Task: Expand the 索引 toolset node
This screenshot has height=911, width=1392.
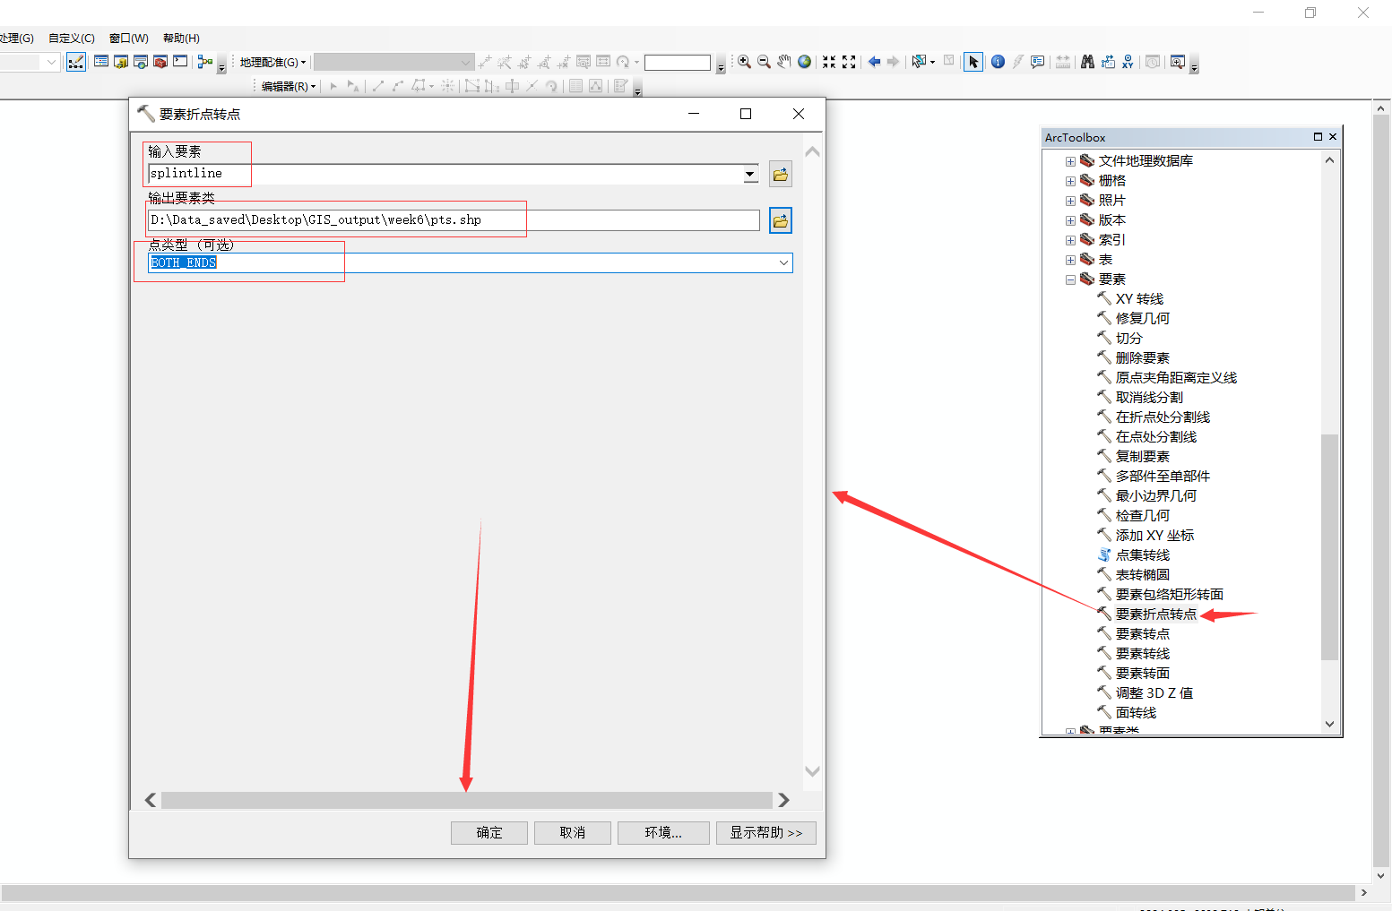Action: click(x=1070, y=240)
